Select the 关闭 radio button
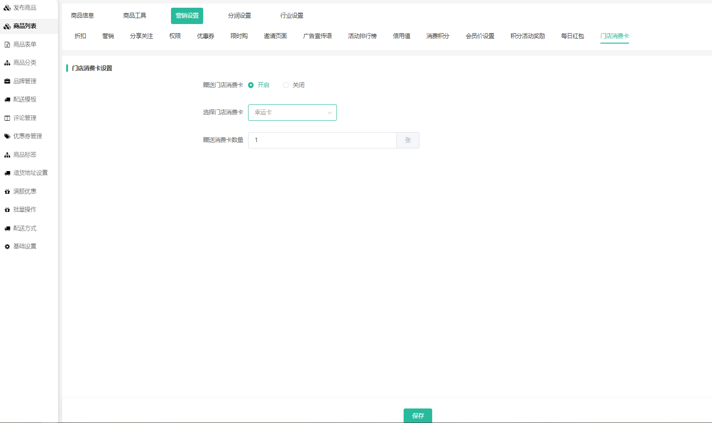The width and height of the screenshot is (712, 423). [286, 85]
